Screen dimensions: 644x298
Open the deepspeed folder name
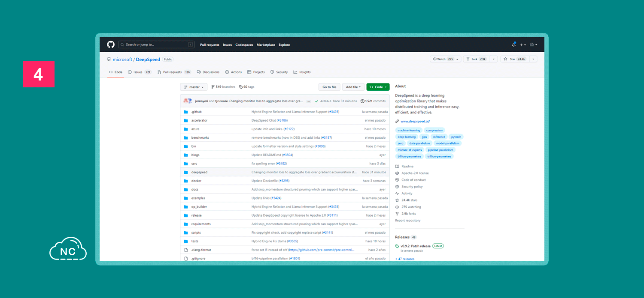click(x=199, y=172)
